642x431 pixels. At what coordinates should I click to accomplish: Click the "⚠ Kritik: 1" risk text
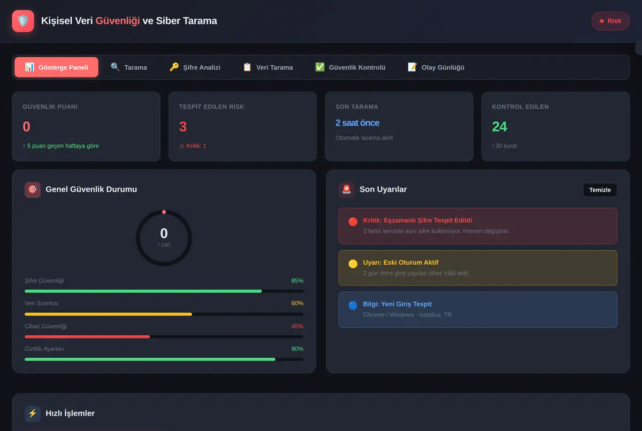pos(193,146)
